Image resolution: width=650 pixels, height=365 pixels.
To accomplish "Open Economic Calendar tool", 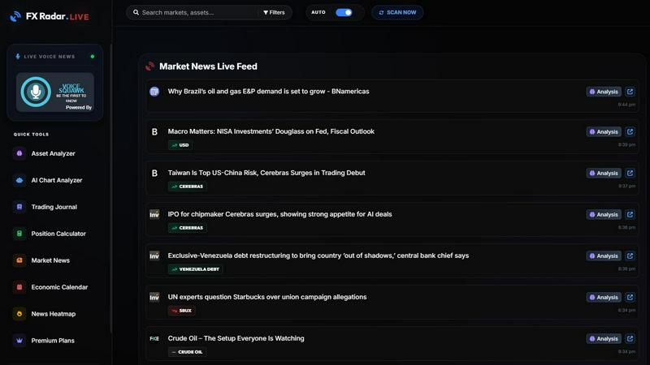I will pos(59,287).
